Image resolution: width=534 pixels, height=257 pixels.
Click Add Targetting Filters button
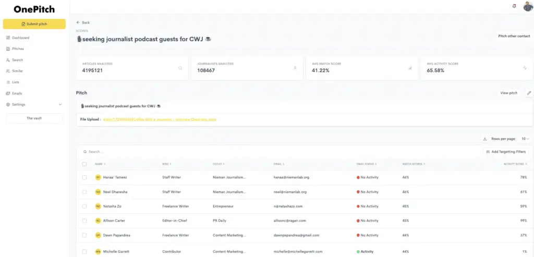point(506,152)
